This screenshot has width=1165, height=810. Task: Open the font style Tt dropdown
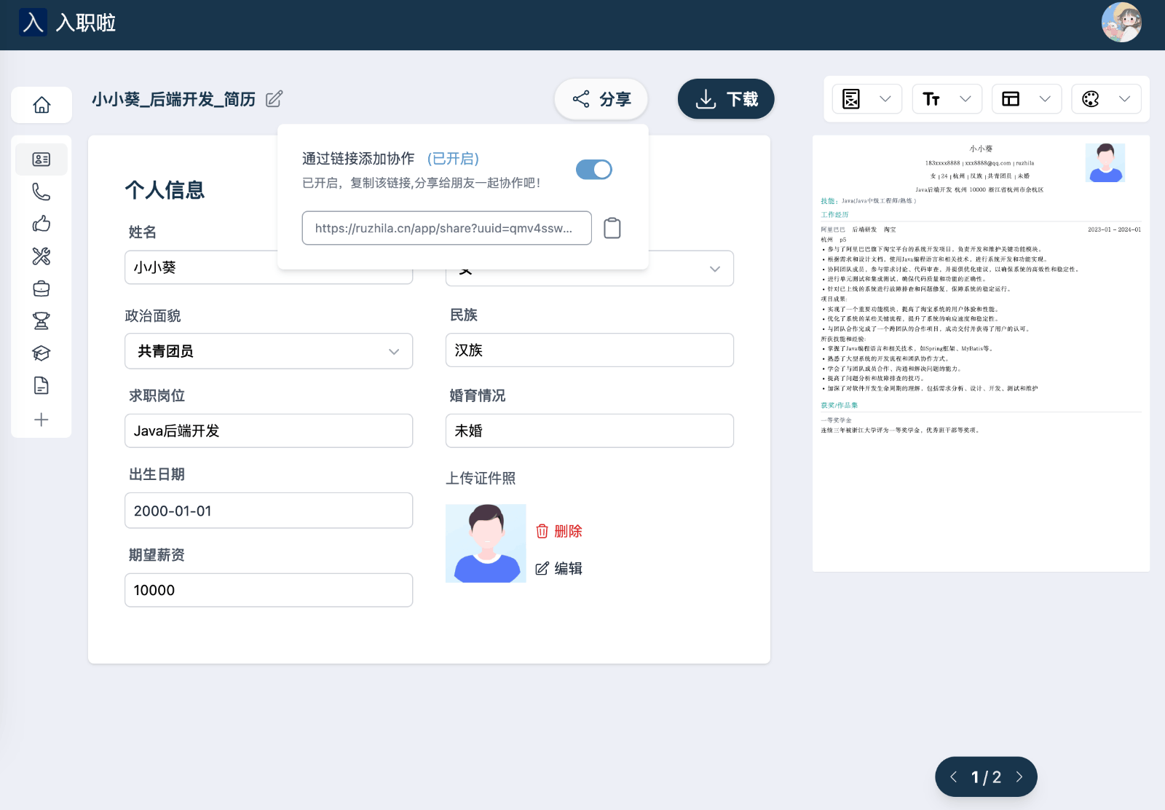coord(947,98)
